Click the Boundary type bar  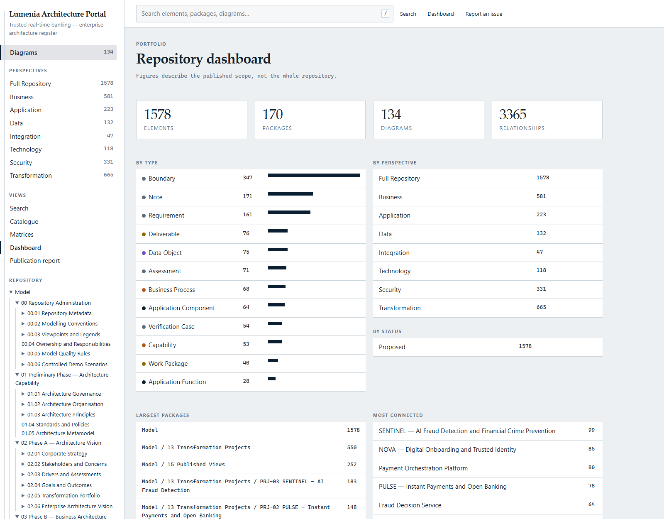click(x=314, y=175)
